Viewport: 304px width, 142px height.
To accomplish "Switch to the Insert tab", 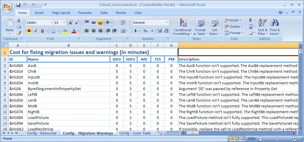I will tap(39, 13).
